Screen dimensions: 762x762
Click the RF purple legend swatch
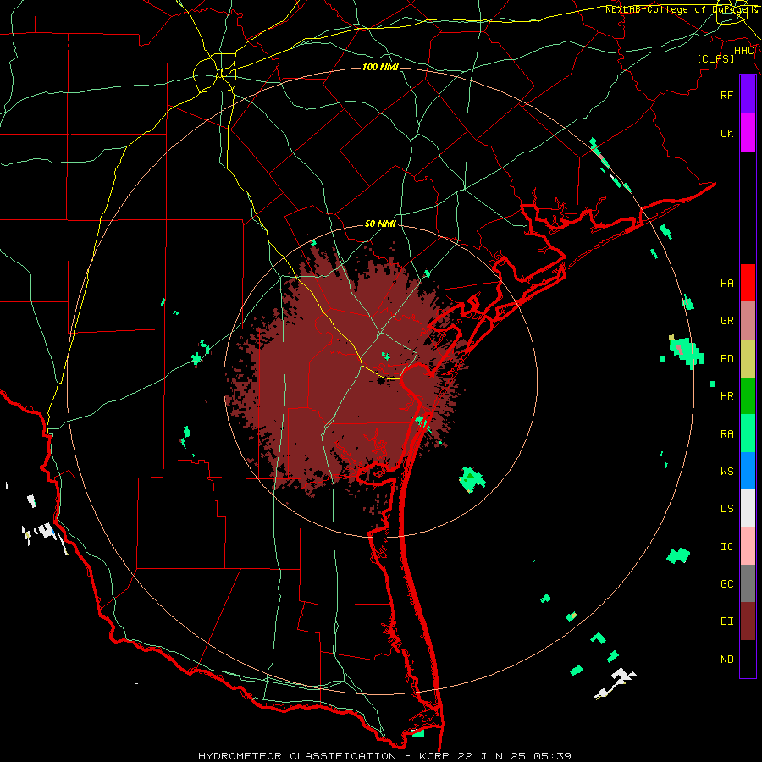pyautogui.click(x=748, y=95)
